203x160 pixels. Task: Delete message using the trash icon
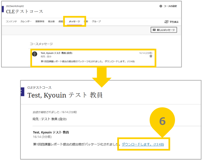[151, 56]
